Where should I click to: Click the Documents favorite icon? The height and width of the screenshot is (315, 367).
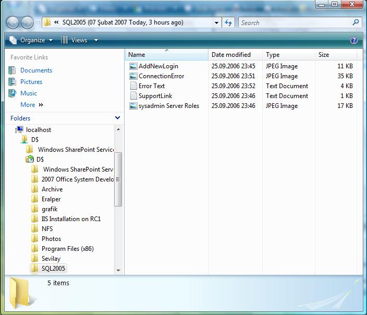pos(12,70)
